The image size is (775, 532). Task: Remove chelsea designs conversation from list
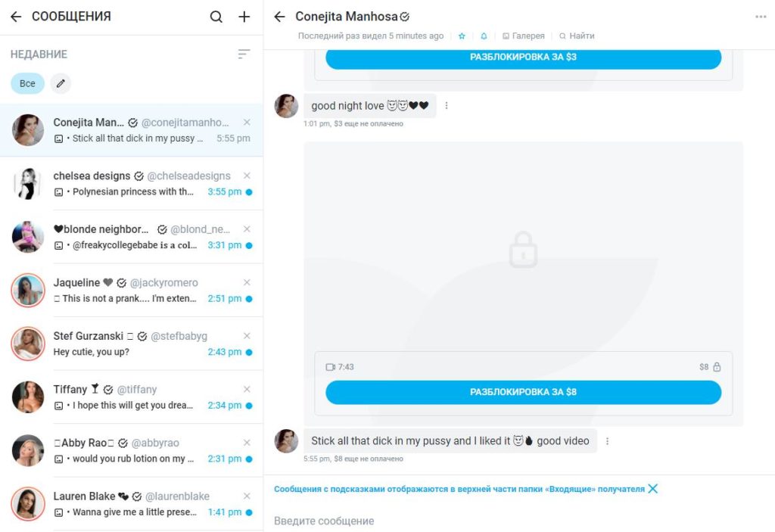247,176
